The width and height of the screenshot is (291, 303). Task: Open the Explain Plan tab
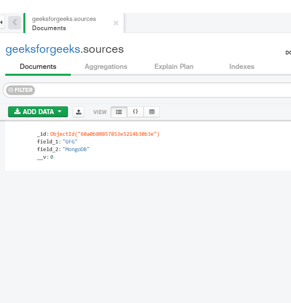[x=174, y=66]
